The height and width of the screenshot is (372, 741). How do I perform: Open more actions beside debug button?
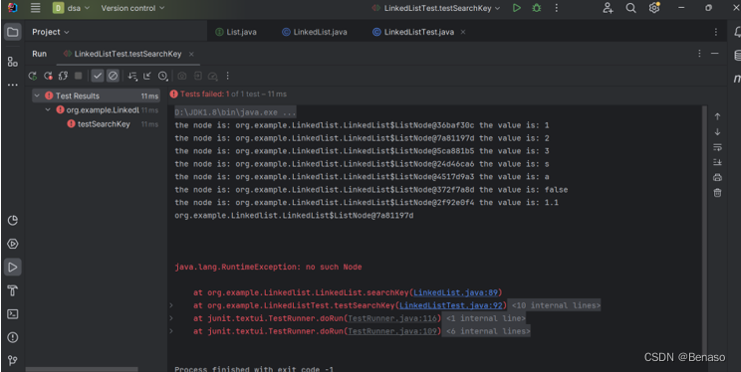556,8
